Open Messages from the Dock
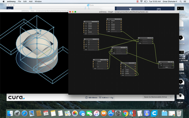 (82, 113)
